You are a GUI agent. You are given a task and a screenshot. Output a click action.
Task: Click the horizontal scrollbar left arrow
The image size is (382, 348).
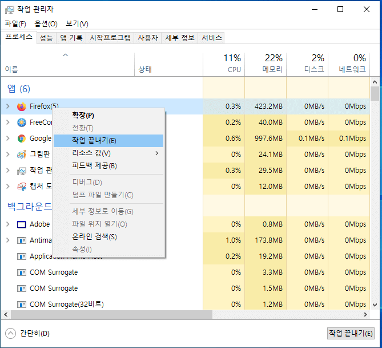pos(6,315)
